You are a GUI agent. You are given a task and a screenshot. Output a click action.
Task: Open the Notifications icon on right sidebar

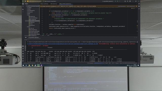point(139,4)
